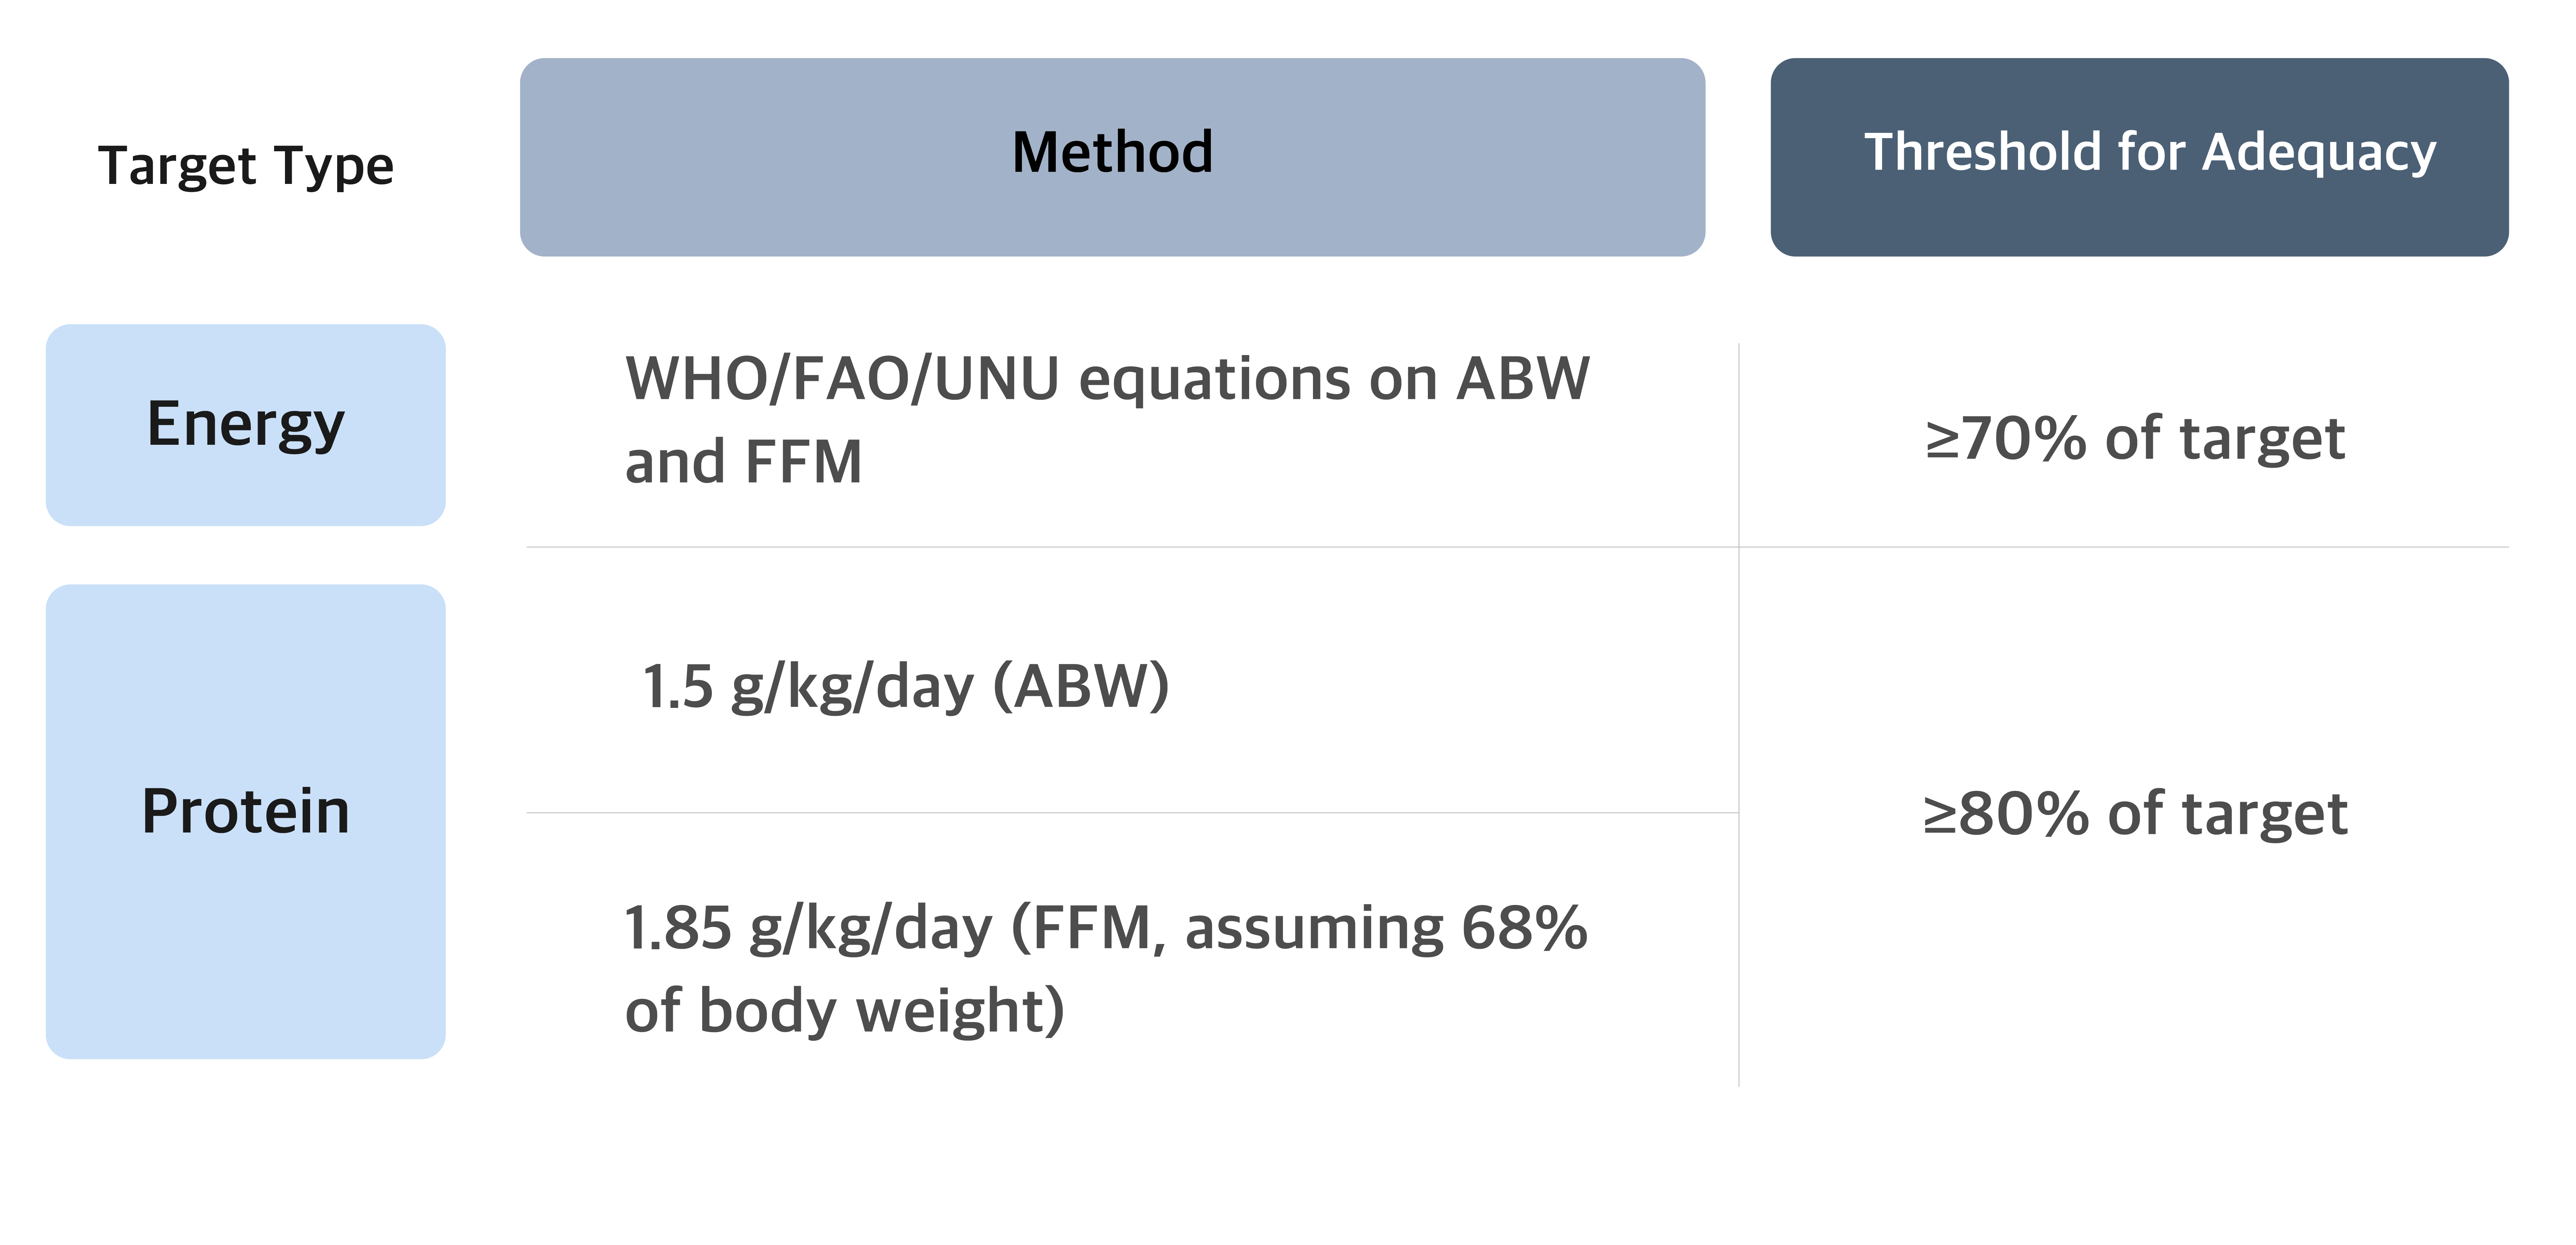This screenshot has height=1245, width=2576.
Task: Click the Method header box
Action: 1112,157
